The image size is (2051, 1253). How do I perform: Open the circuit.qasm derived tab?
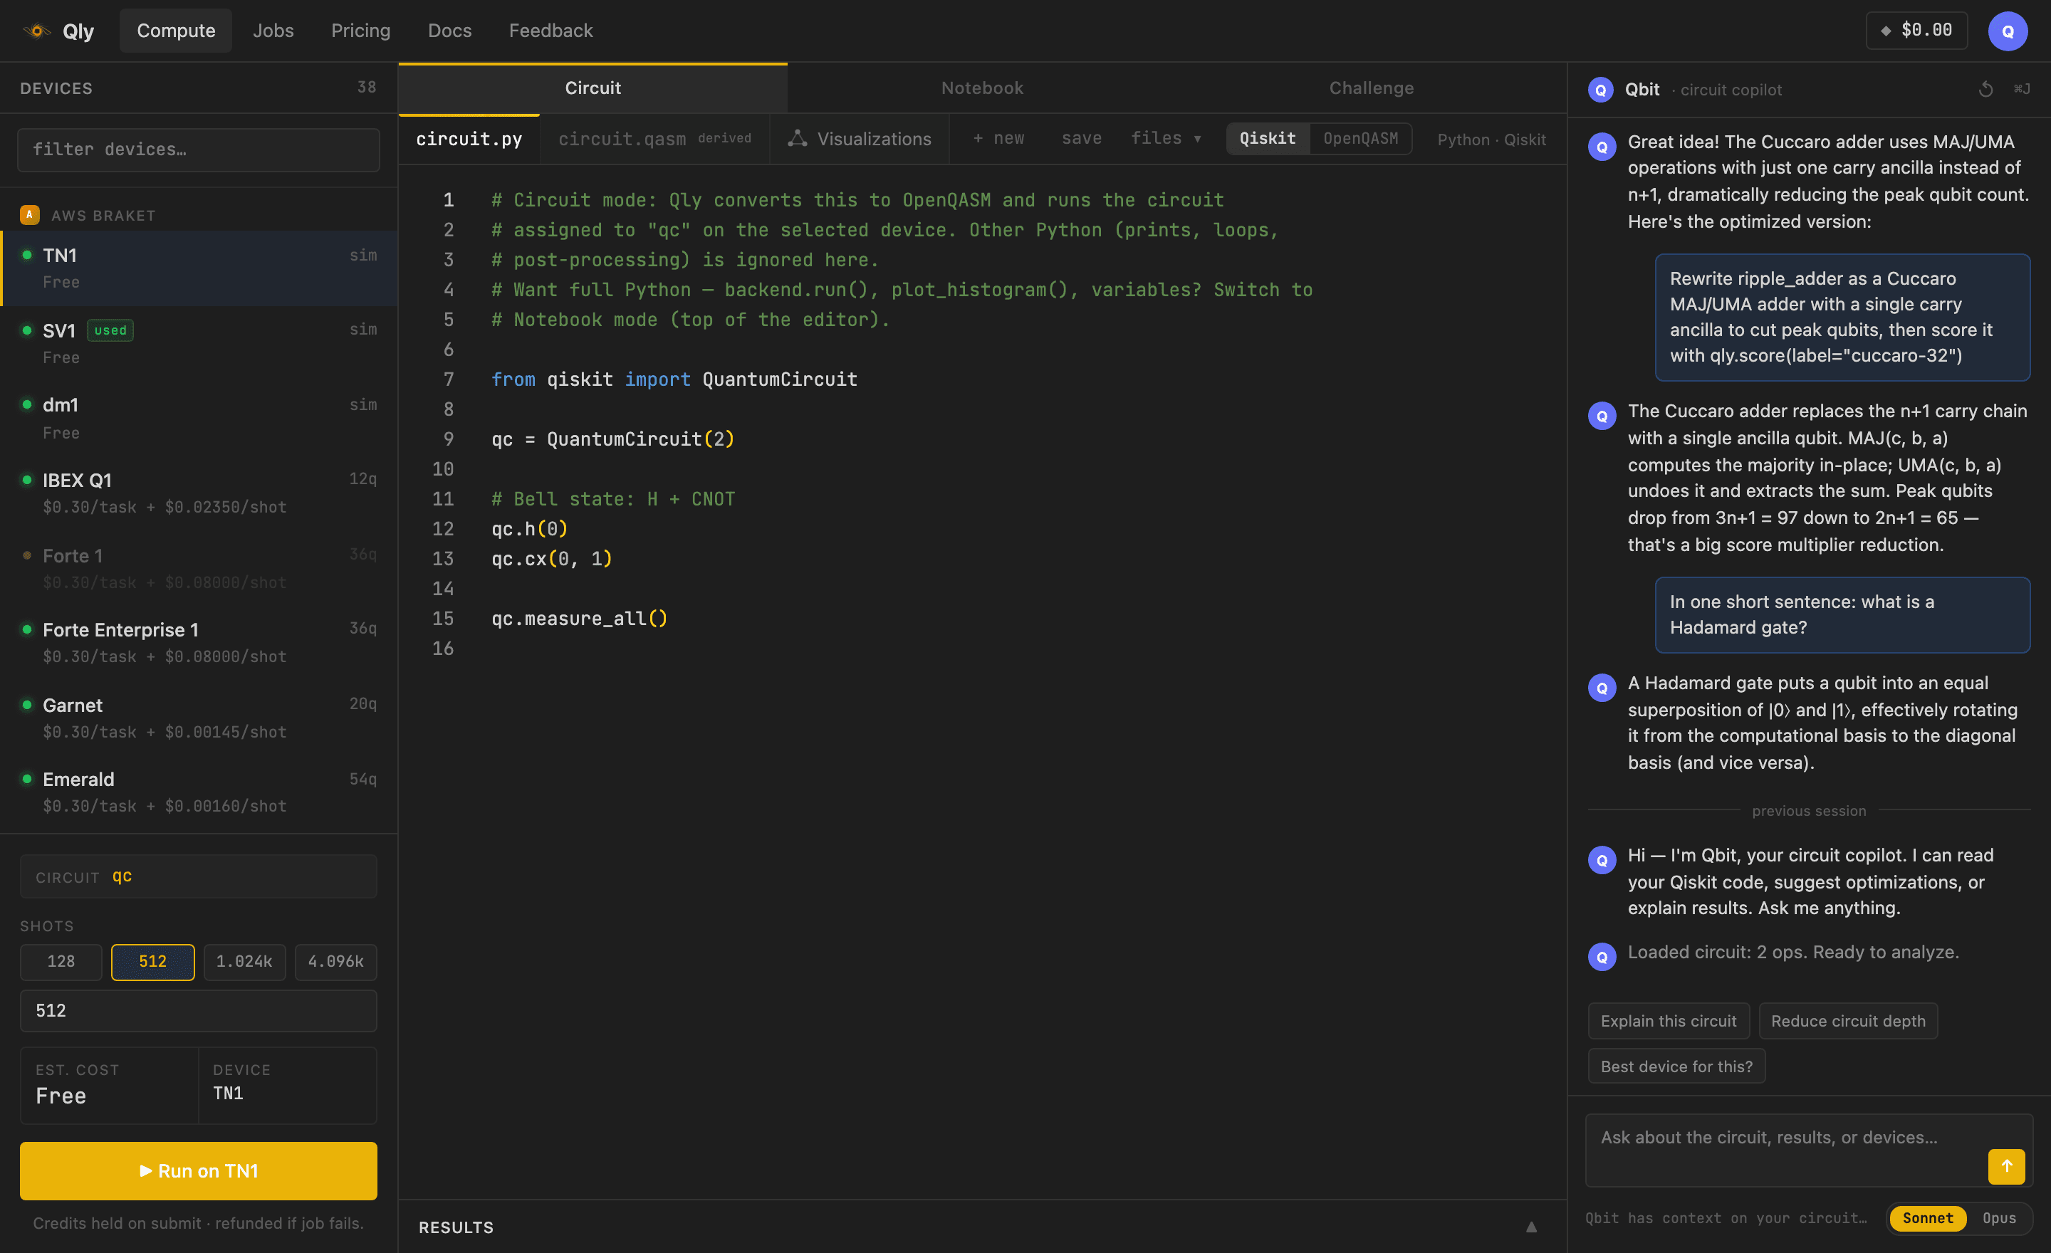(x=654, y=139)
